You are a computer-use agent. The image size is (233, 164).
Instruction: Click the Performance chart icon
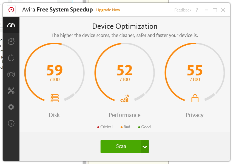(125, 98)
